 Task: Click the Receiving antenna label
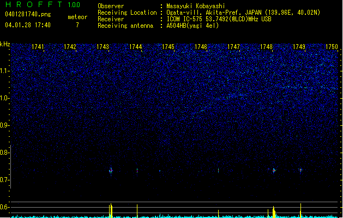pyautogui.click(x=125, y=26)
